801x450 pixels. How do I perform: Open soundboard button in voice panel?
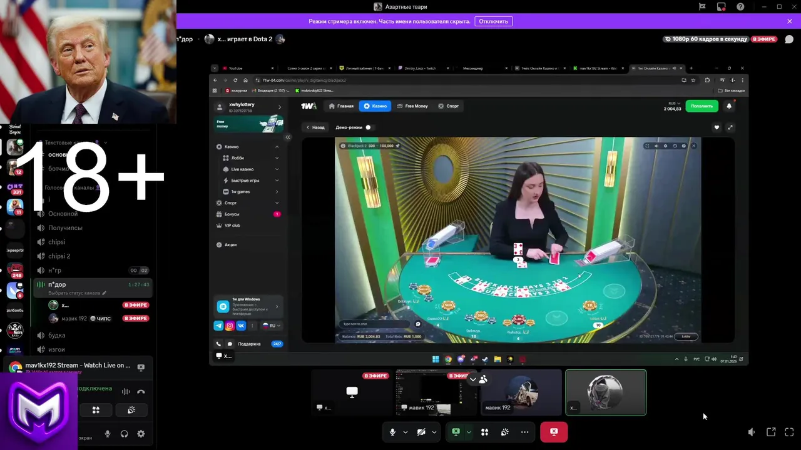click(x=131, y=410)
